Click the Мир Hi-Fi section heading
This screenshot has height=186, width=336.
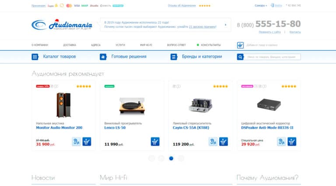(113, 178)
